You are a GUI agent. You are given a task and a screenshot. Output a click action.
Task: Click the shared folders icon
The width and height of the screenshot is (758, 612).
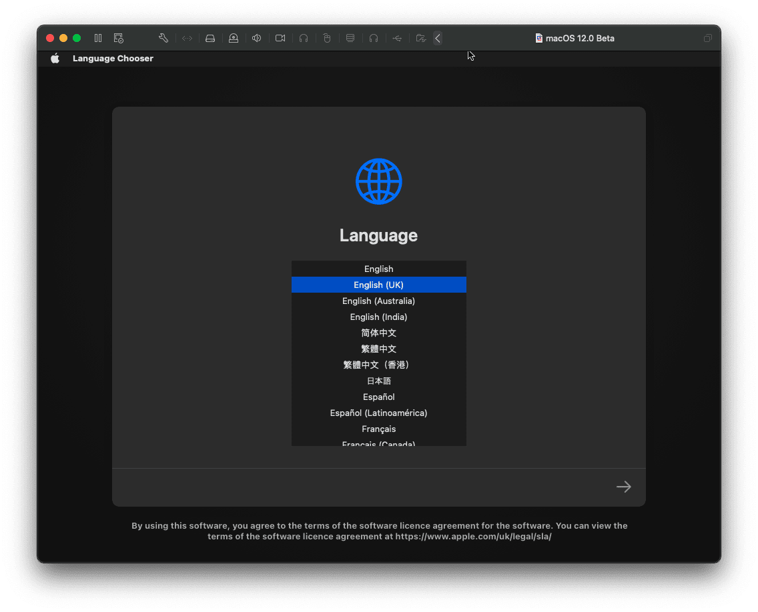[420, 38]
